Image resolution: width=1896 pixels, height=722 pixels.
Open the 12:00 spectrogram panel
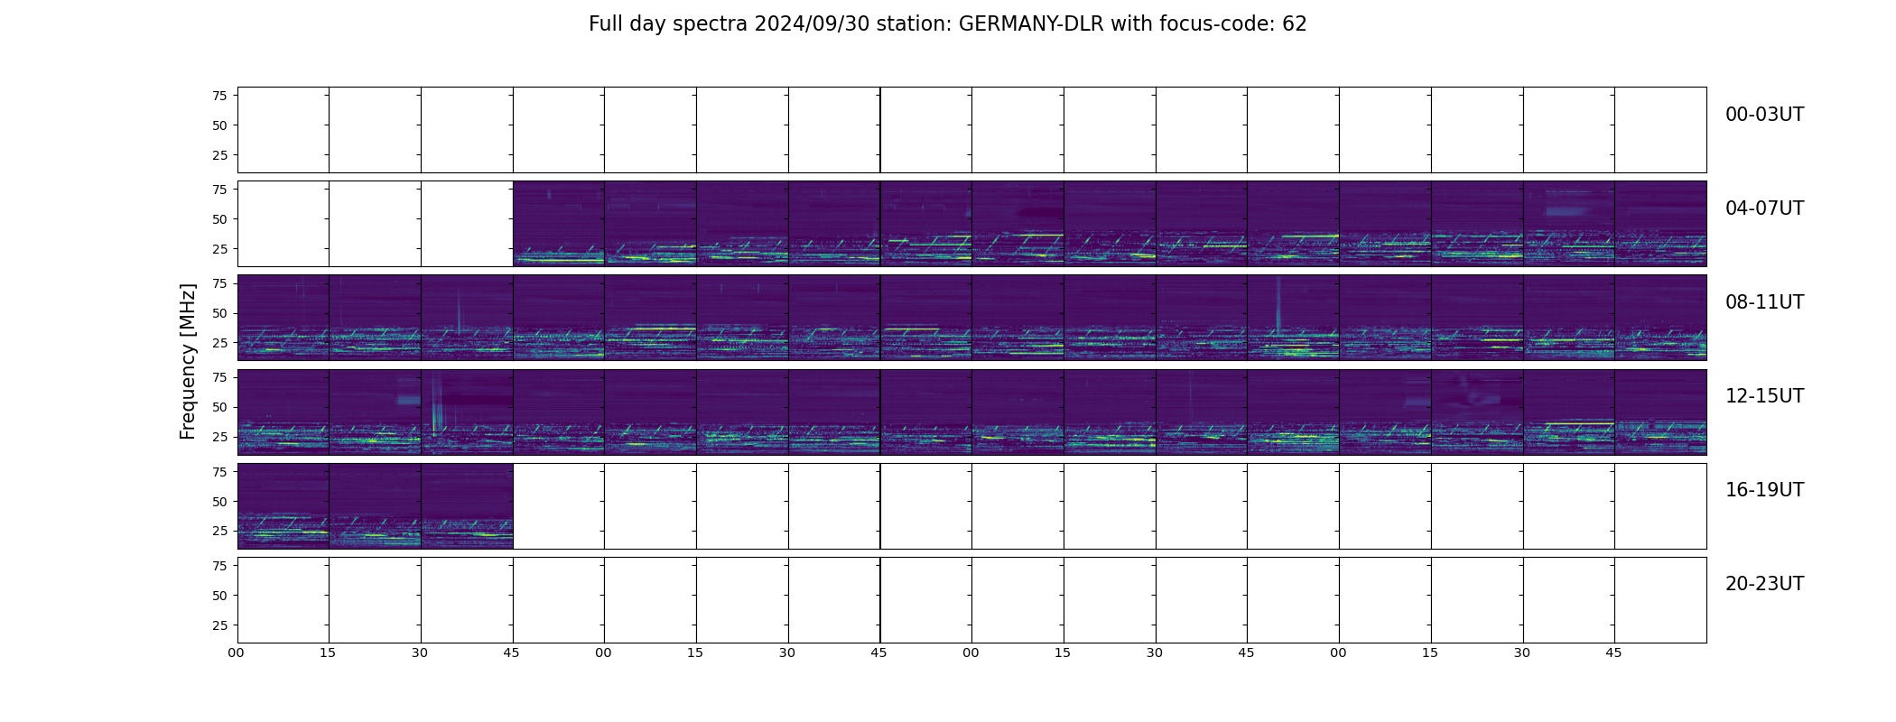[x=283, y=412]
